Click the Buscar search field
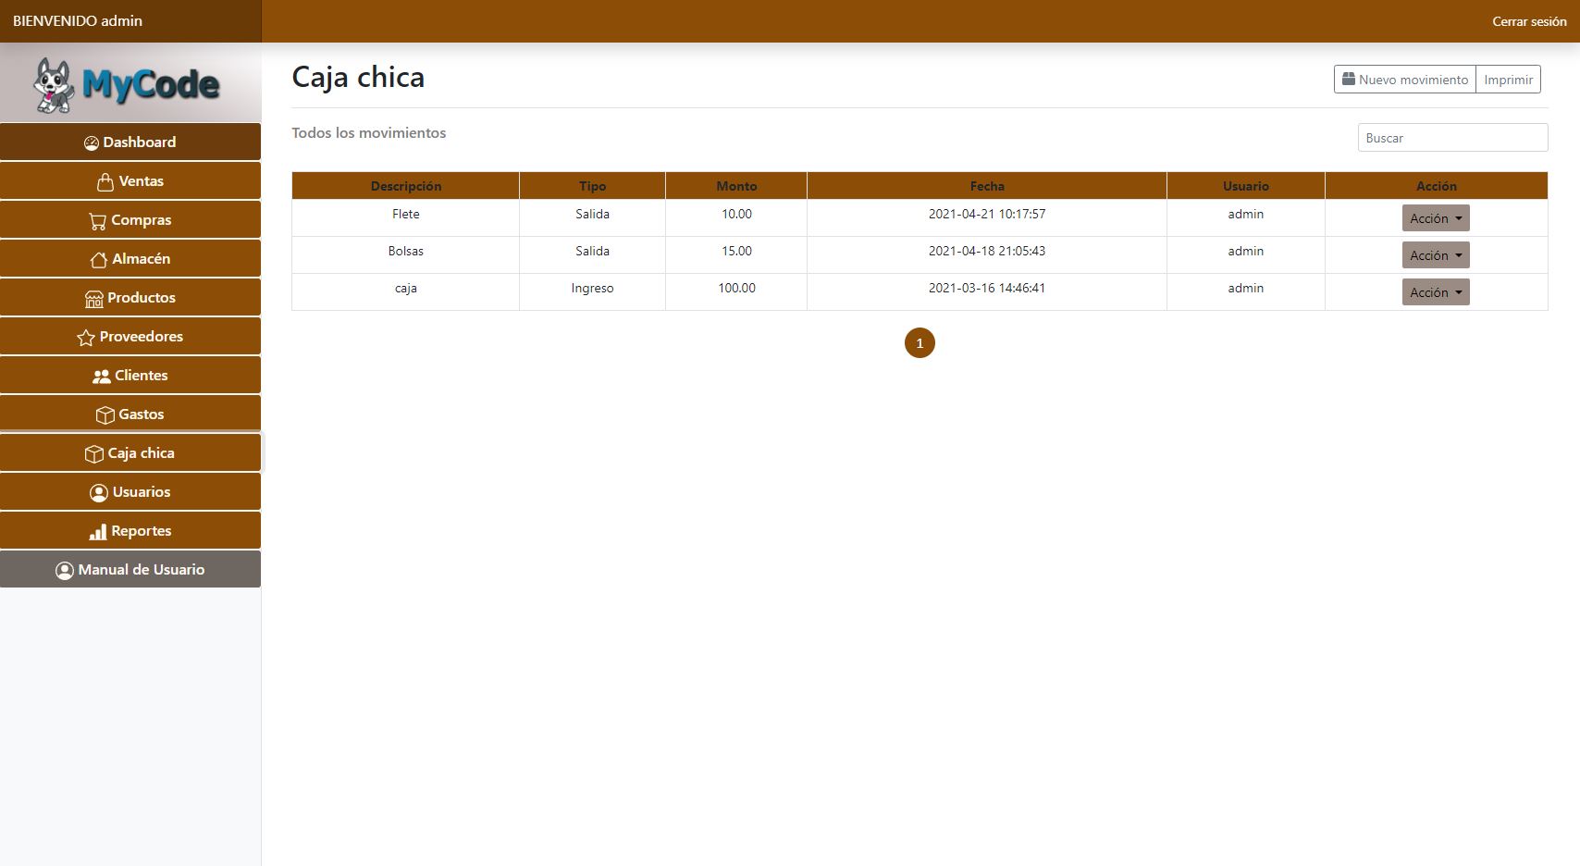The image size is (1580, 866). [x=1452, y=138]
